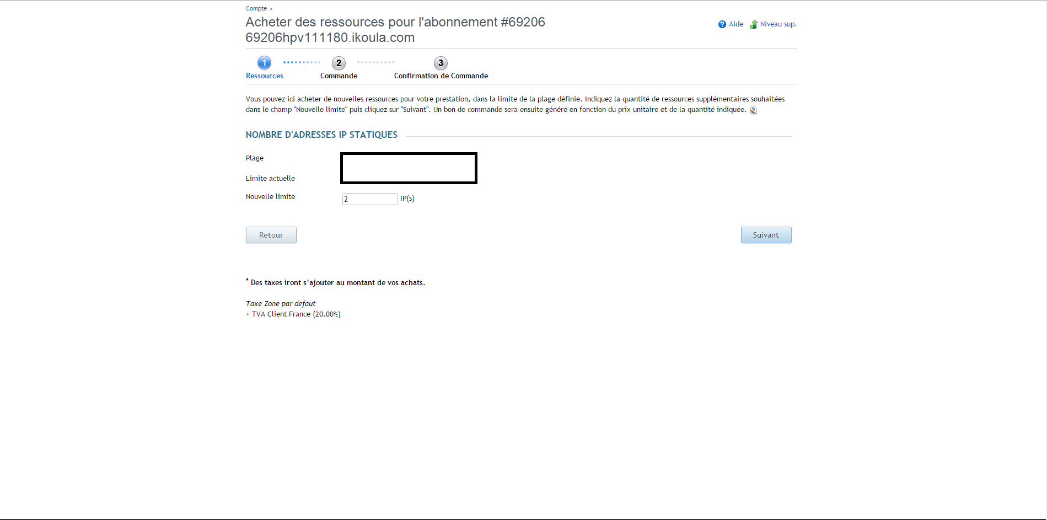Open the Aide help link
Screen dimensions: 1047x520
click(x=735, y=24)
